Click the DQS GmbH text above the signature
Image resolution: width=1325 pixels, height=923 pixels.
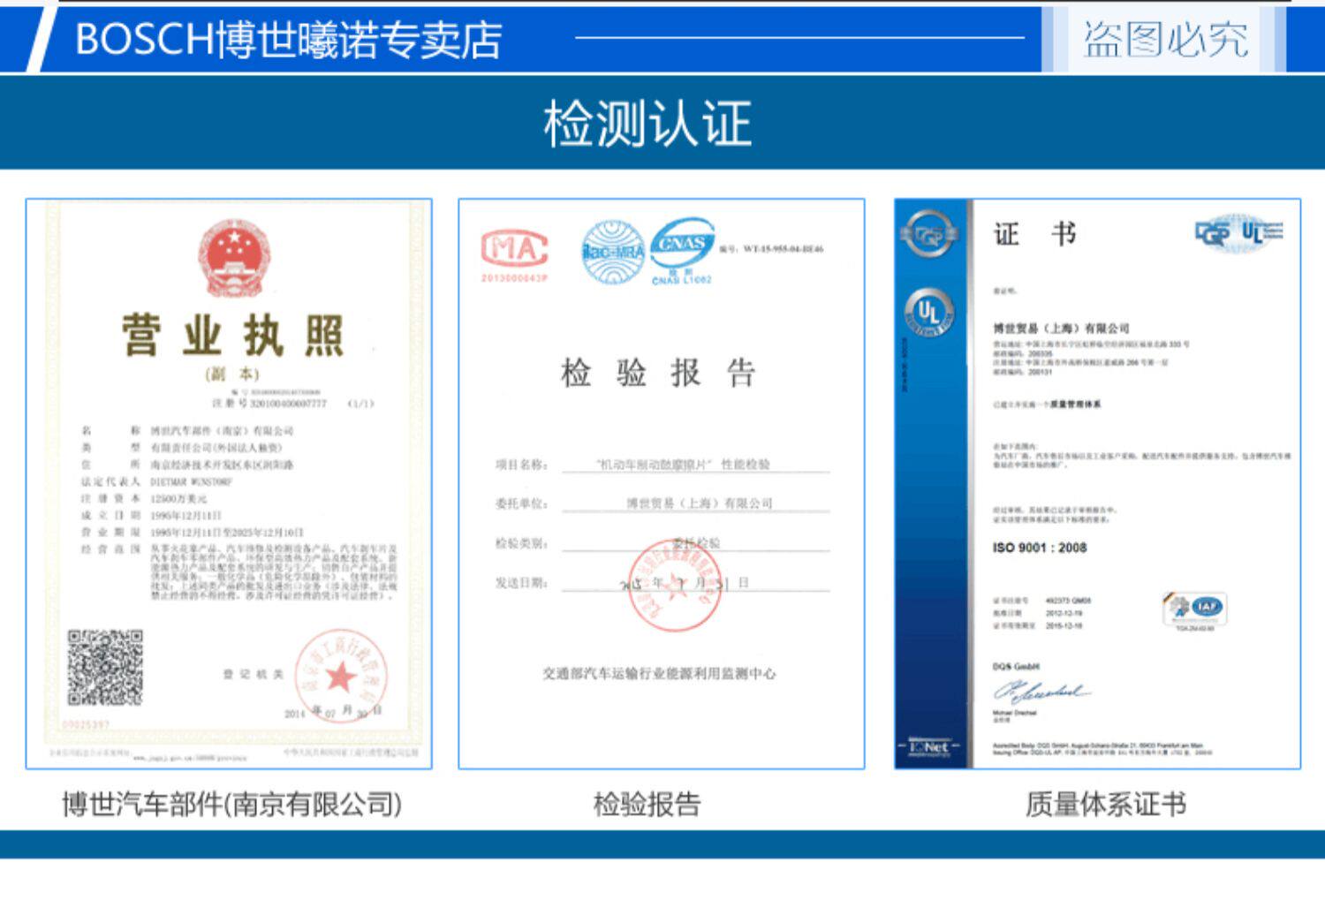[x=1016, y=666]
